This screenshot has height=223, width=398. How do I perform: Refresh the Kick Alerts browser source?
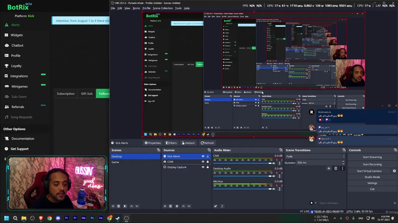pos(207,143)
